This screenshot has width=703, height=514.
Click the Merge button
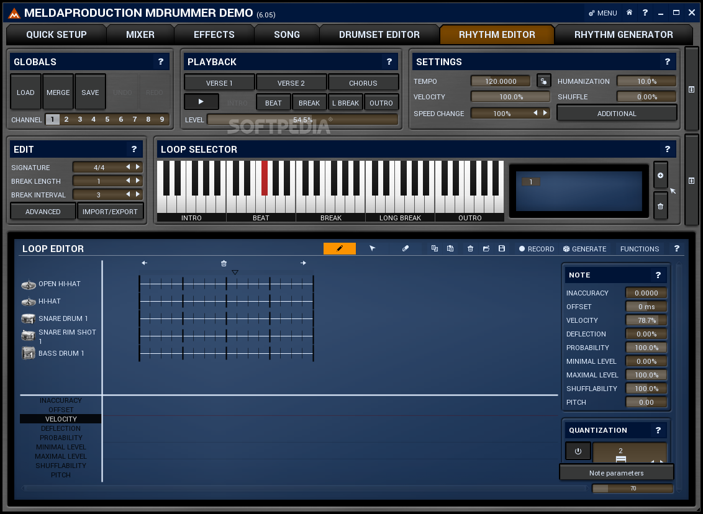(58, 92)
